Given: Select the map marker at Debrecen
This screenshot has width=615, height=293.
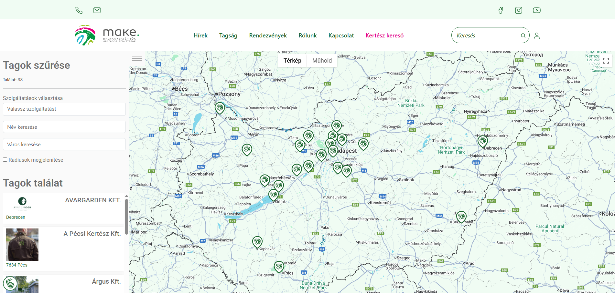Looking at the screenshot, I should (482, 141).
